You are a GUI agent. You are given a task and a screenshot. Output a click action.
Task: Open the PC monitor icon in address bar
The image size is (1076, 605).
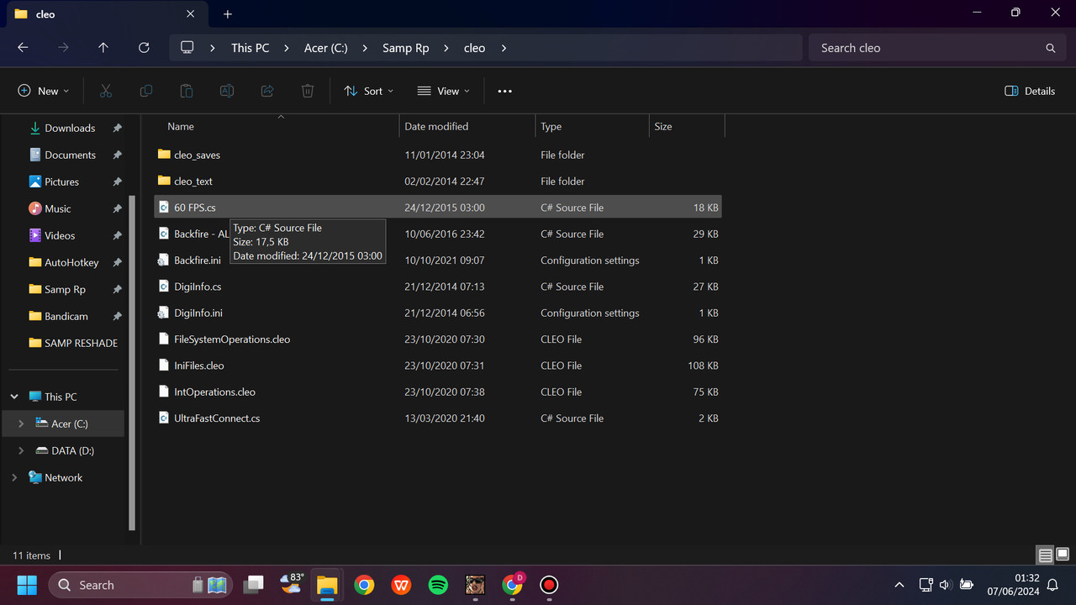point(187,48)
